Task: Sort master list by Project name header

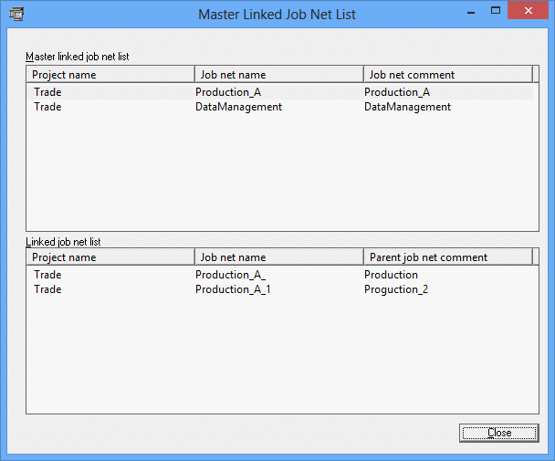Action: 110,75
